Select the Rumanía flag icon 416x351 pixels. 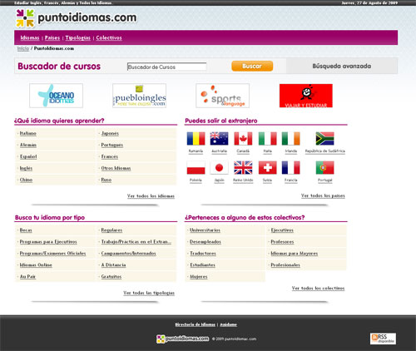pyautogui.click(x=196, y=139)
